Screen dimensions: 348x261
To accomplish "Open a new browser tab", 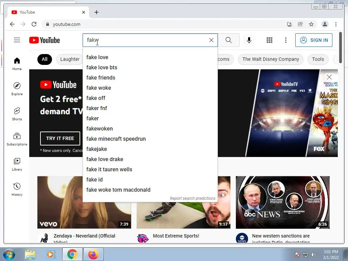I will 96,12.
